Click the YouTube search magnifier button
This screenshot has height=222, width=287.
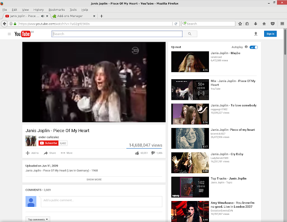(x=190, y=34)
